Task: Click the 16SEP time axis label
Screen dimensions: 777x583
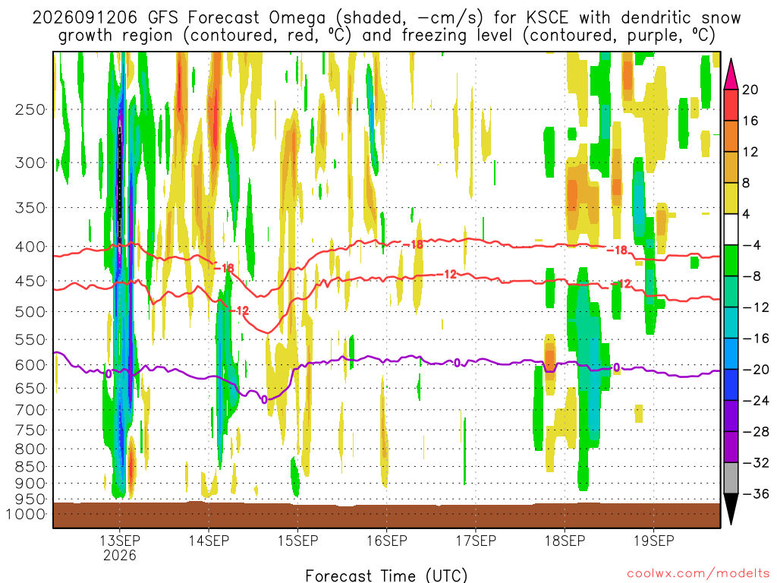Action: (386, 540)
